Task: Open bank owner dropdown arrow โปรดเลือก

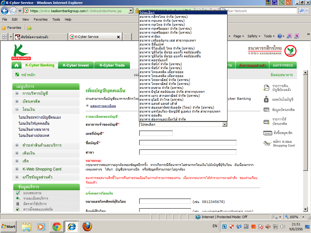Action: click(x=224, y=124)
